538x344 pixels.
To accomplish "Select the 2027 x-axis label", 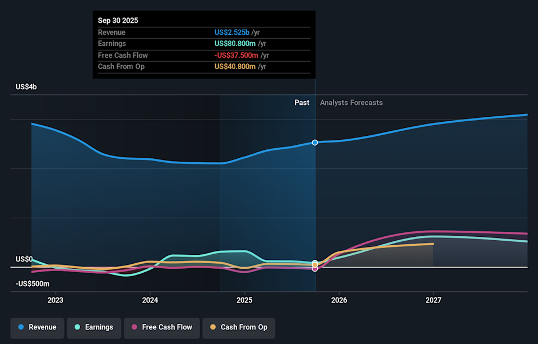I will pyautogui.click(x=433, y=300).
